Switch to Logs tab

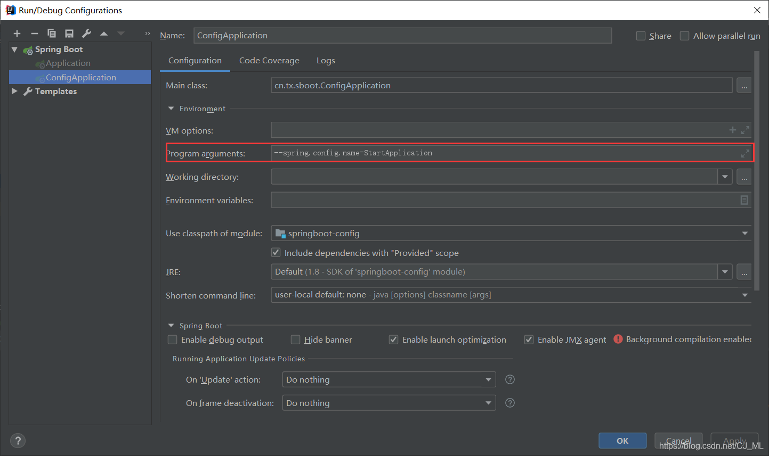tap(326, 61)
